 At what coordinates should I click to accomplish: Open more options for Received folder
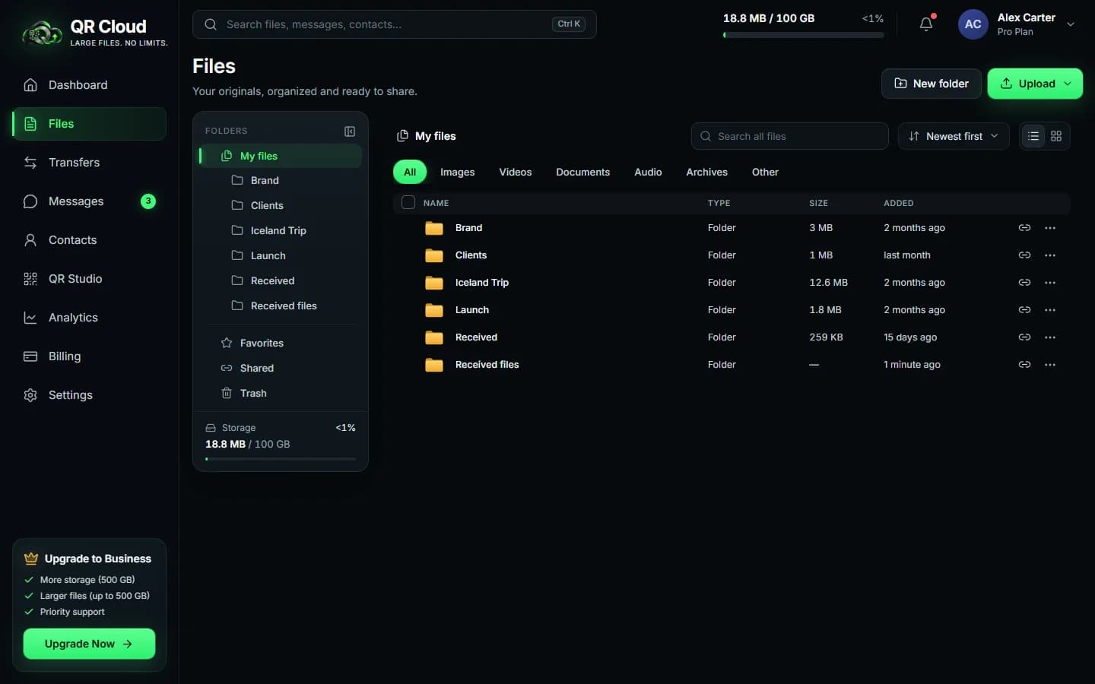coord(1050,337)
